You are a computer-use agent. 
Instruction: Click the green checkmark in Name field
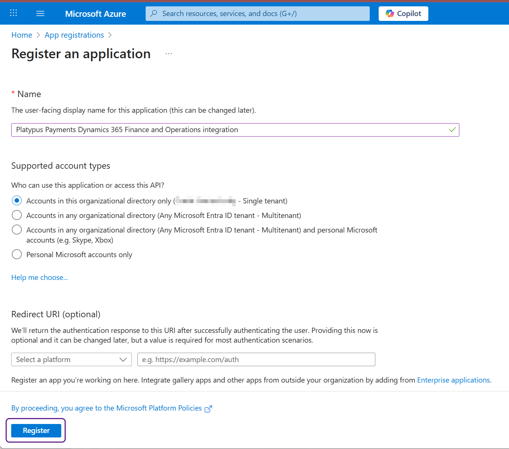pyautogui.click(x=452, y=130)
